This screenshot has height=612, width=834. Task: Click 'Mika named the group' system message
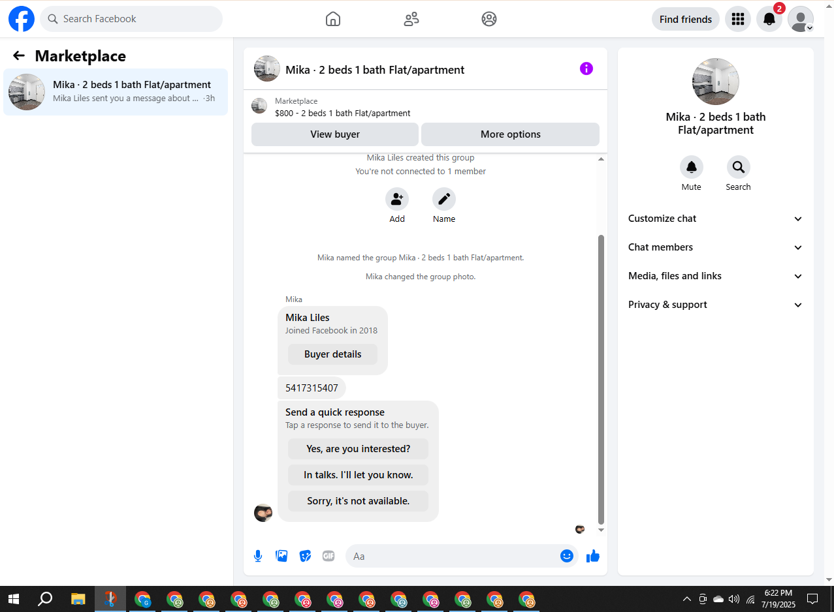click(421, 258)
